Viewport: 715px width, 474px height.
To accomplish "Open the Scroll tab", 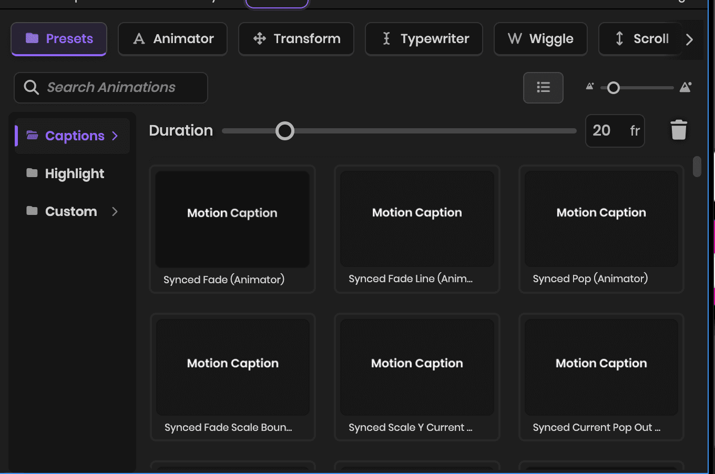I will point(640,39).
